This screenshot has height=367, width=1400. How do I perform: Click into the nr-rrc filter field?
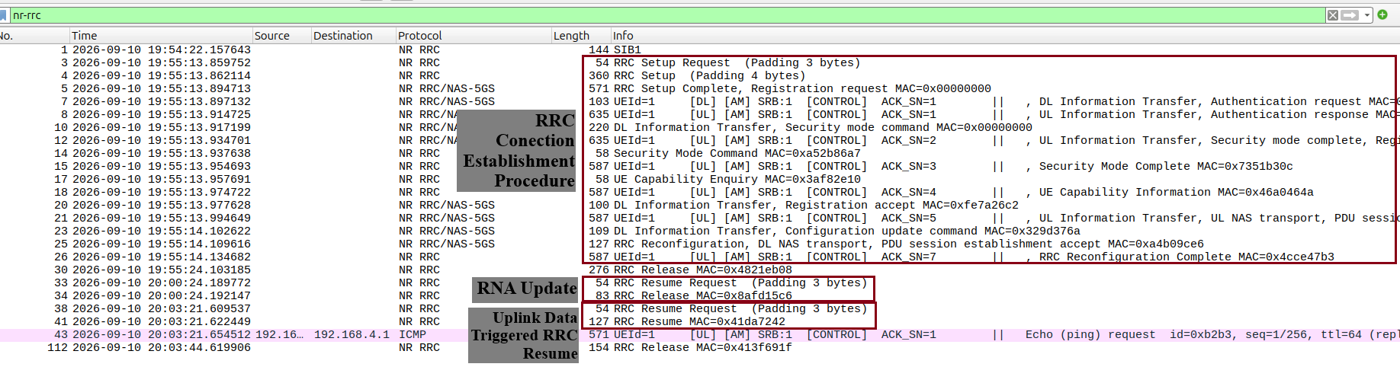(x=667, y=15)
